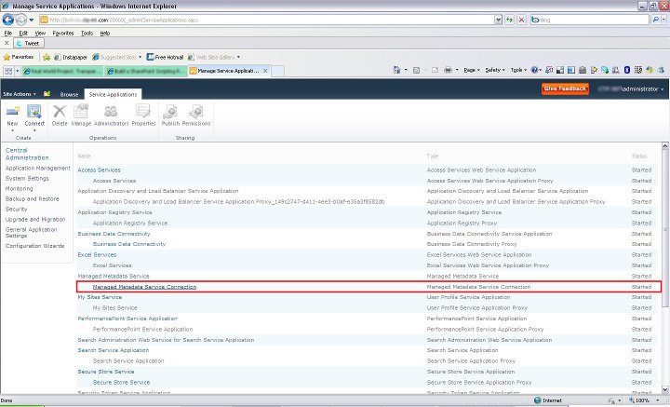Click the page scrollbar up arrow
This screenshot has height=407, width=670.
pos(664,146)
